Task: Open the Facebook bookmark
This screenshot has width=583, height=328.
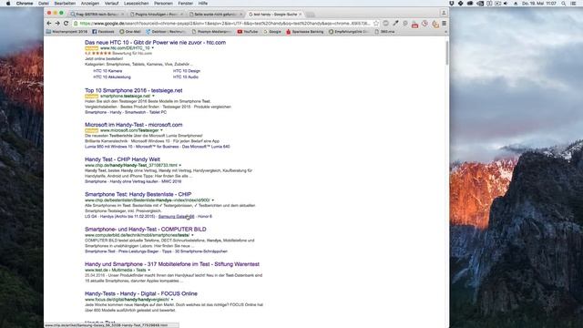Action: pos(103,32)
